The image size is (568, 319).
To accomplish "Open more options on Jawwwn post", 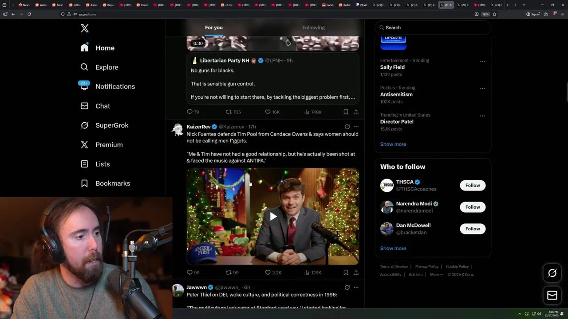I will coord(356,287).
